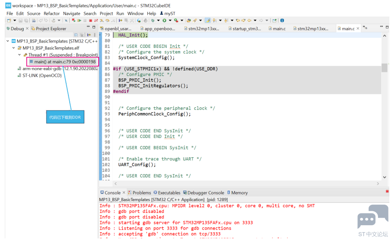Open the Back history dropdown arrow

click(x=255, y=21)
